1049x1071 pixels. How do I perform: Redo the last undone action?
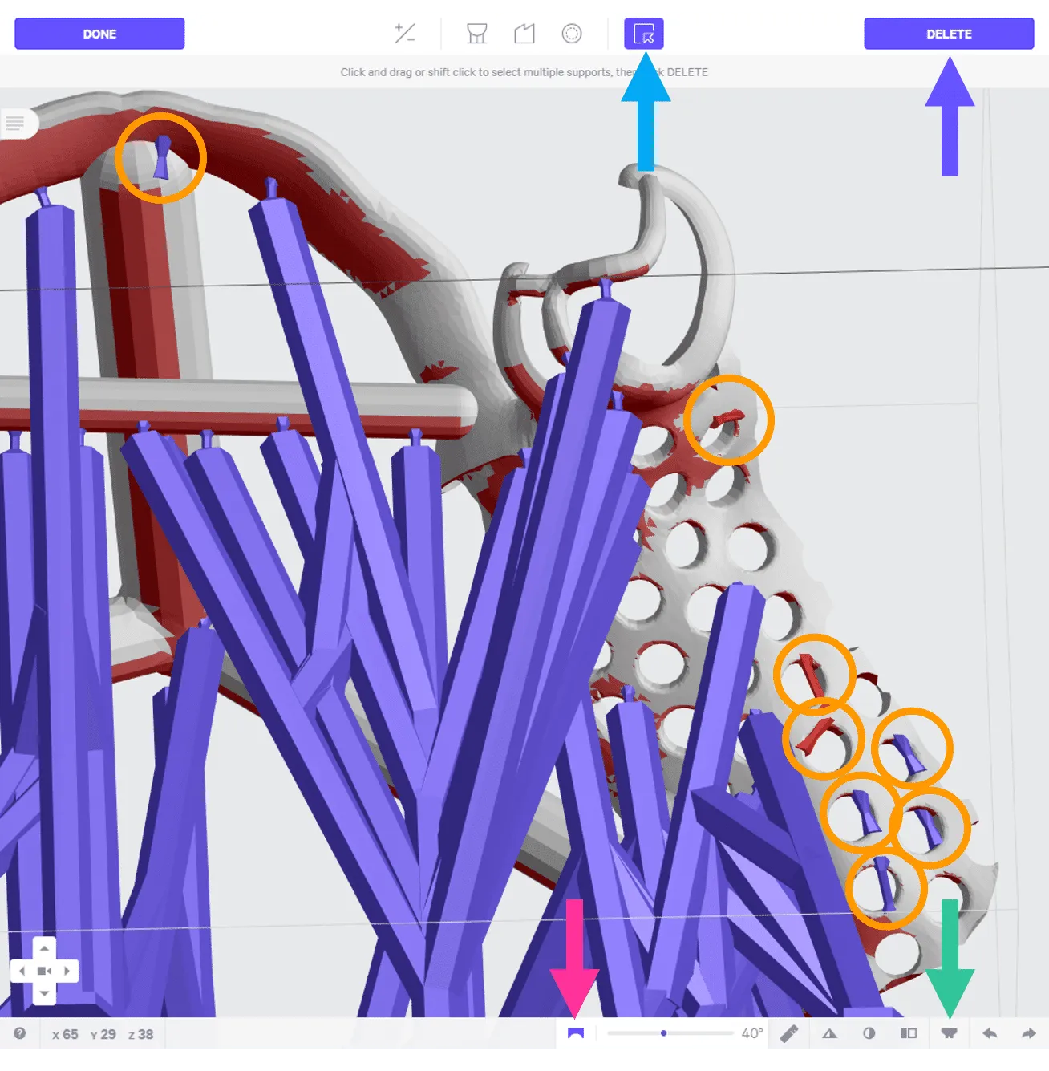[x=1029, y=1033]
